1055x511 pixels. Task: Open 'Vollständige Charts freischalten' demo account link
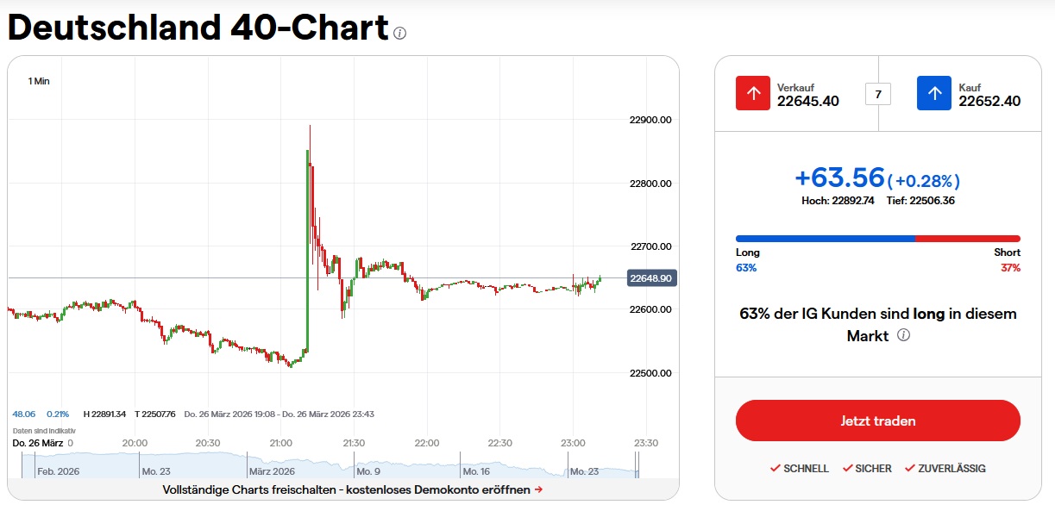tap(347, 489)
